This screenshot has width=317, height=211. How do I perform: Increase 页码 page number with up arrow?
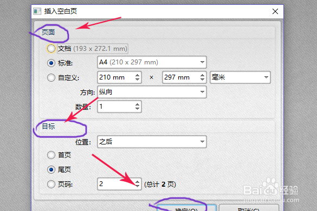point(137,182)
